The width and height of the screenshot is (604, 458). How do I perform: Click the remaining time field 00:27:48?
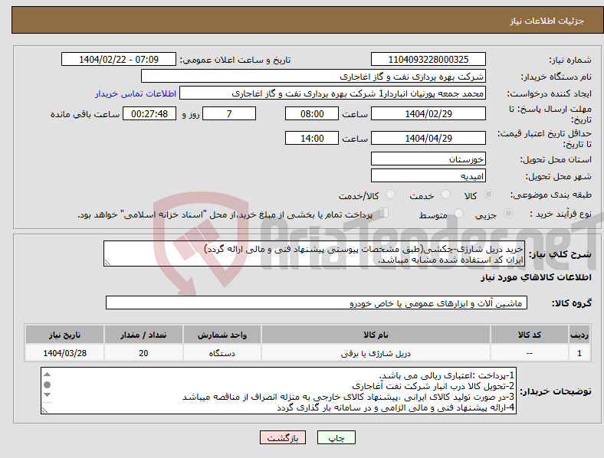click(x=149, y=113)
